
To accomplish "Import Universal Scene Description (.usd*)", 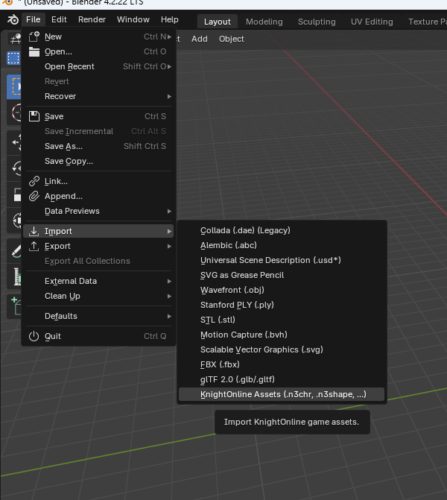I will pyautogui.click(x=282, y=260).
